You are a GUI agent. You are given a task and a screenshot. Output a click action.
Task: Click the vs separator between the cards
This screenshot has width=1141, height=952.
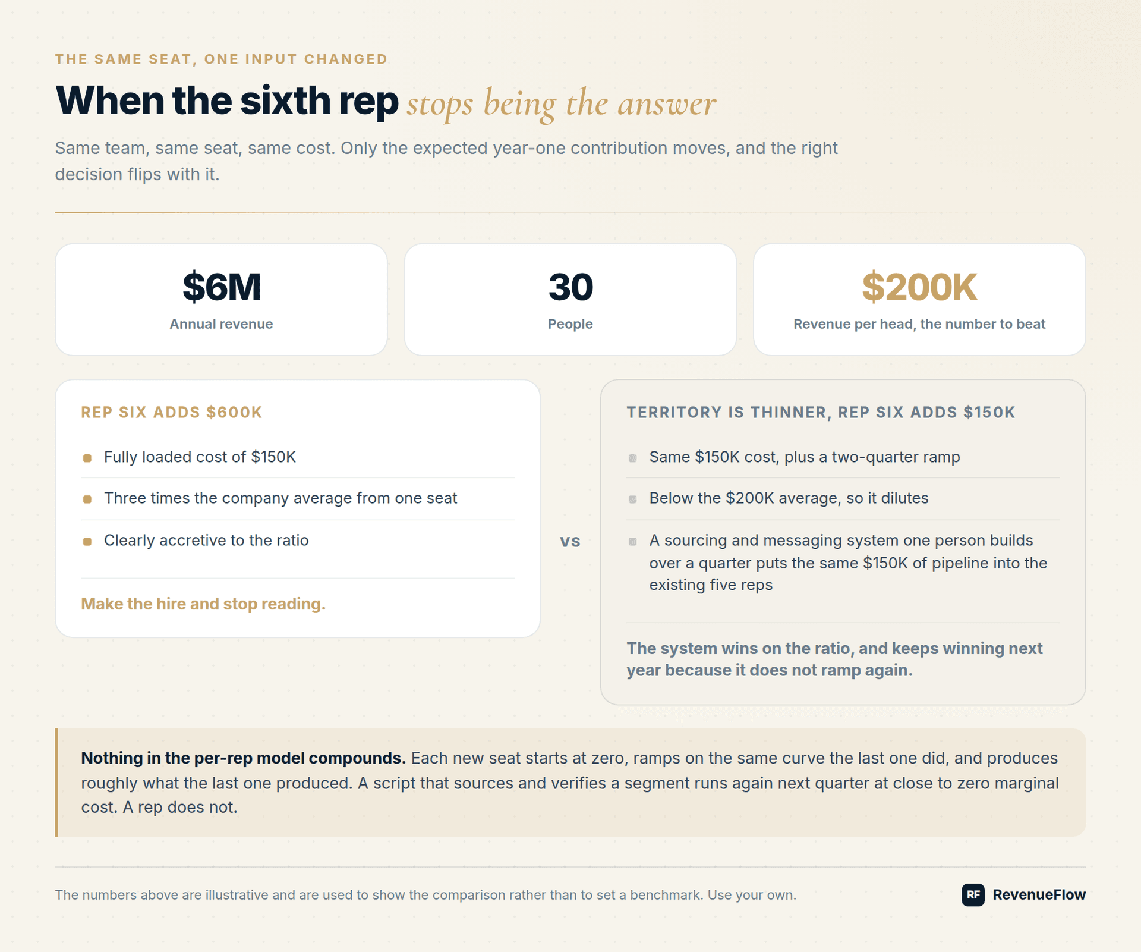[570, 541]
